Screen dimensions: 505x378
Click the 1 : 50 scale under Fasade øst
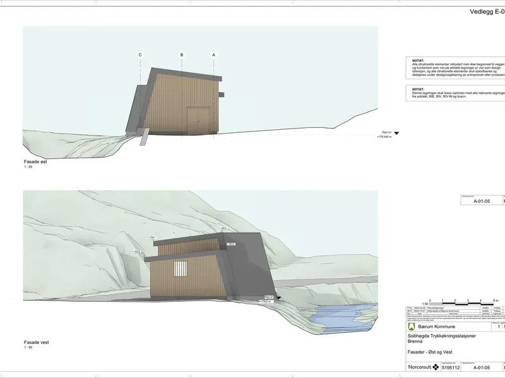coord(28,167)
